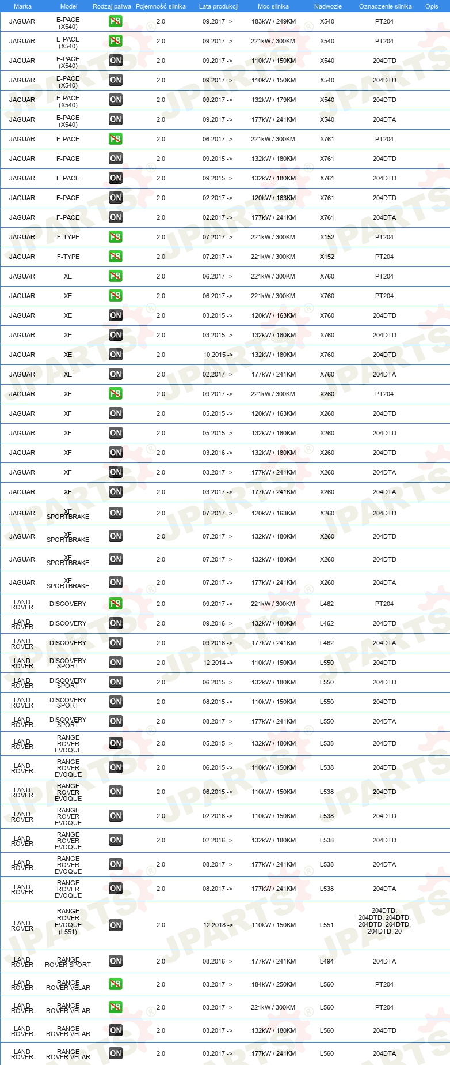Click the '12.2018 ->' production date cell
Image resolution: width=450 pixels, height=1065 pixels.
tap(218, 925)
